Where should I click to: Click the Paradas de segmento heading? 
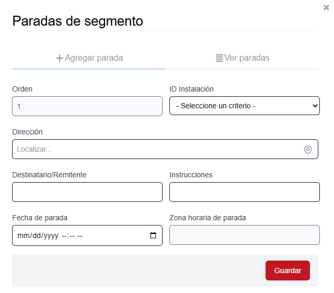(x=77, y=21)
